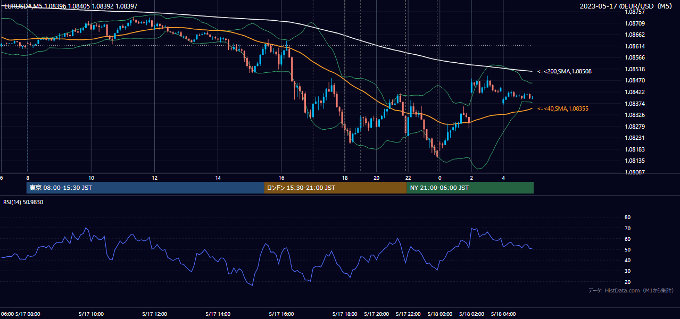Click price axis value 1.08518
The image size is (680, 319).
[635, 69]
